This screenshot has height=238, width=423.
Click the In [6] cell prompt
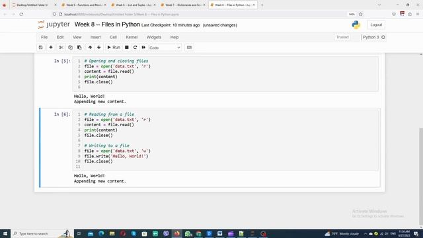tap(62, 114)
